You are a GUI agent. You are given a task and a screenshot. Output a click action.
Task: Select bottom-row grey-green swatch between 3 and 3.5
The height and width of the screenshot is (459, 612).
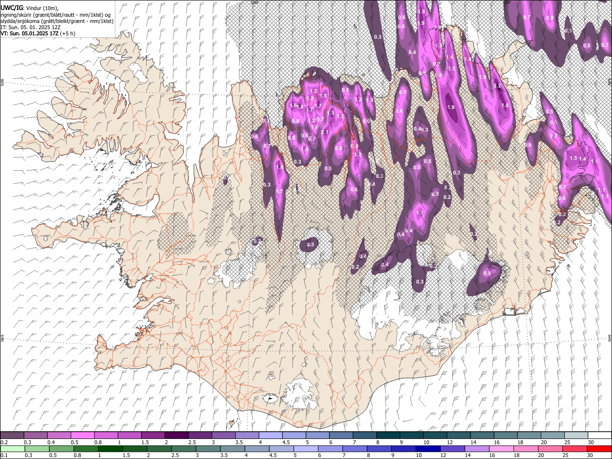207,448
